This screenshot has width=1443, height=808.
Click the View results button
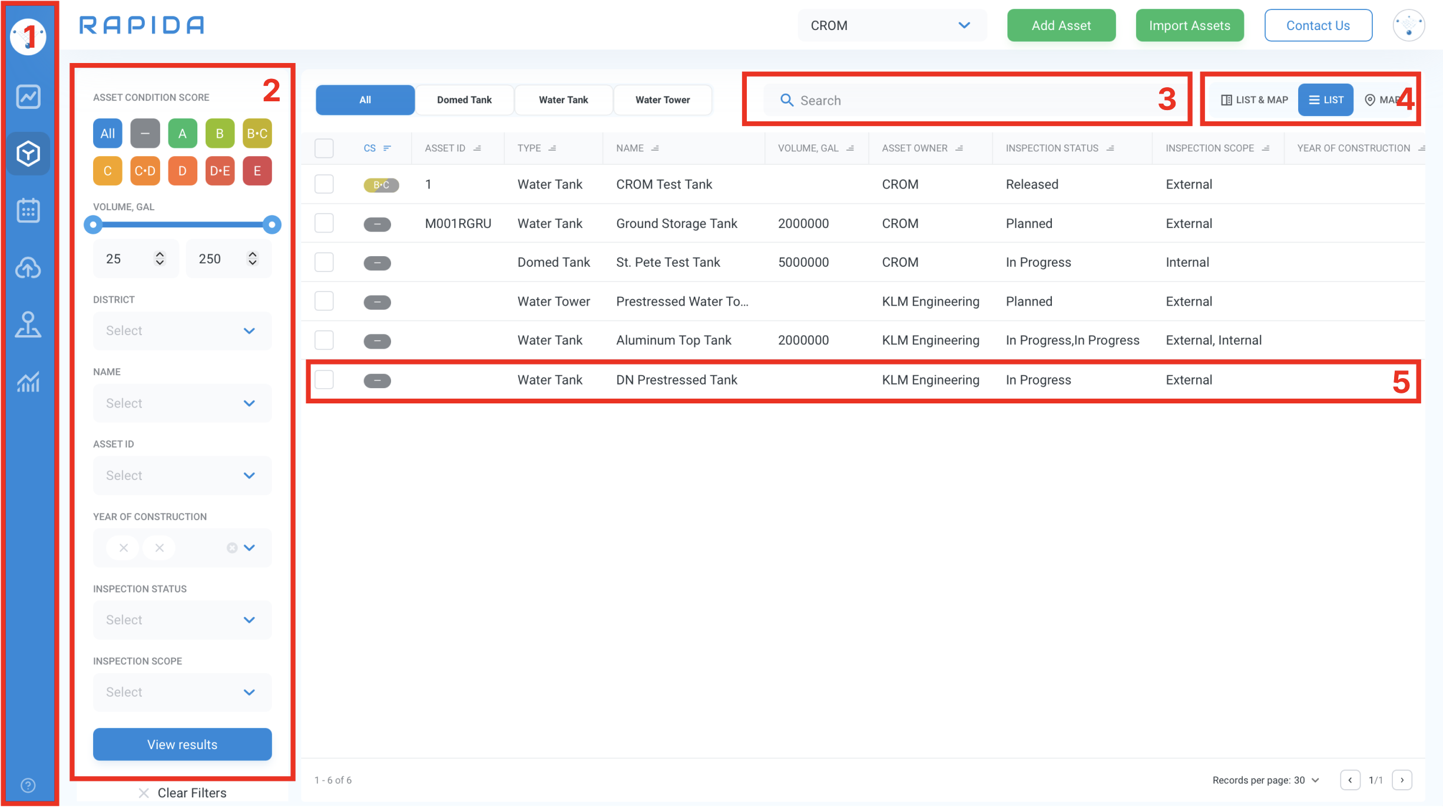(x=182, y=744)
